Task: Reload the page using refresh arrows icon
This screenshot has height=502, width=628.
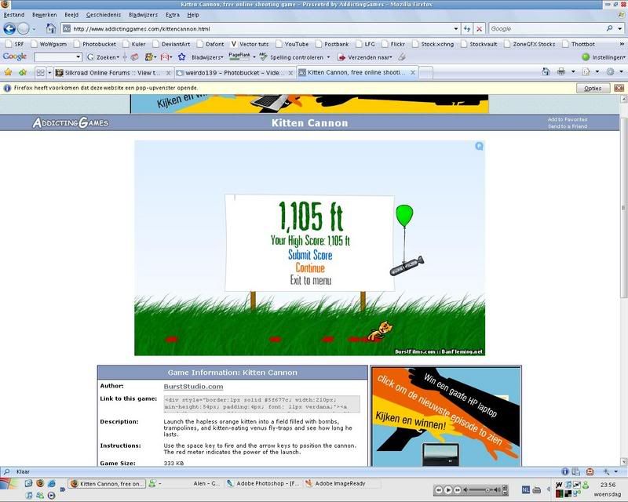Action: (x=467, y=29)
